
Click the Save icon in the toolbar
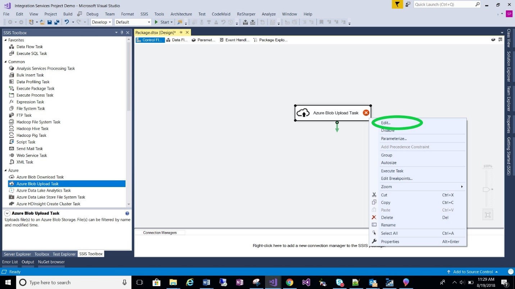point(50,22)
